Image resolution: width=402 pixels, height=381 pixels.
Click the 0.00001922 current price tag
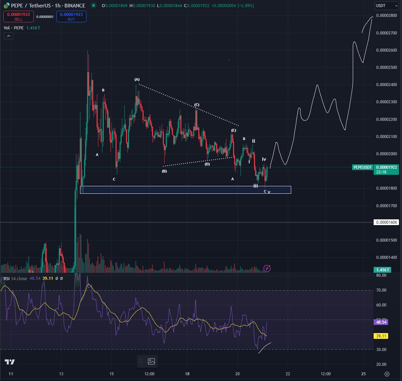click(x=386, y=169)
